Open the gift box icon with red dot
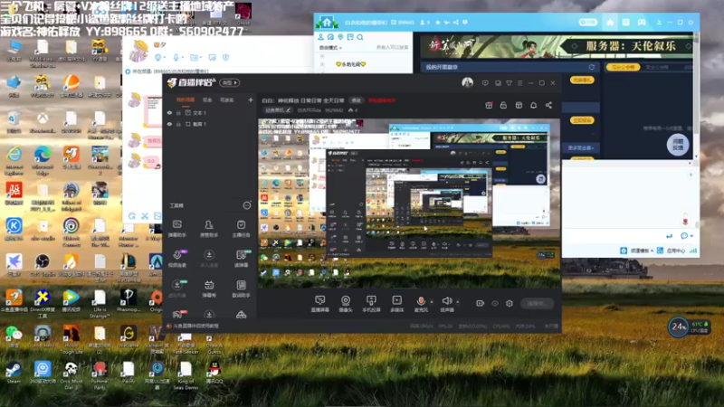 point(489,105)
